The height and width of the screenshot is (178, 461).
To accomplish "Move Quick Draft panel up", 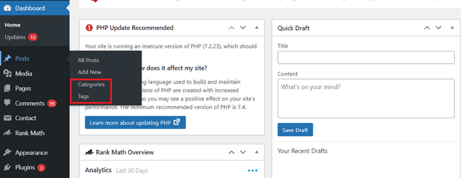I will click(x=427, y=28).
